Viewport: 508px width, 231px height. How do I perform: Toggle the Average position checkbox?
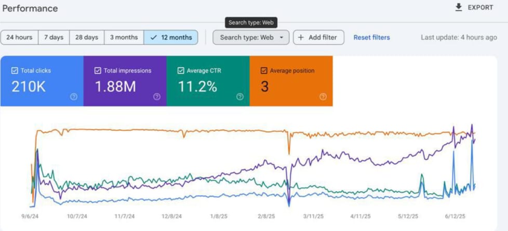tap(264, 71)
